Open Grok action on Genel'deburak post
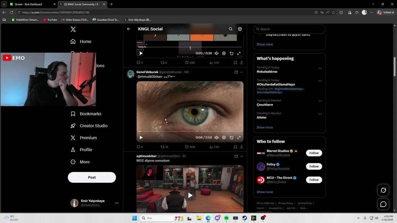 click(236, 72)
